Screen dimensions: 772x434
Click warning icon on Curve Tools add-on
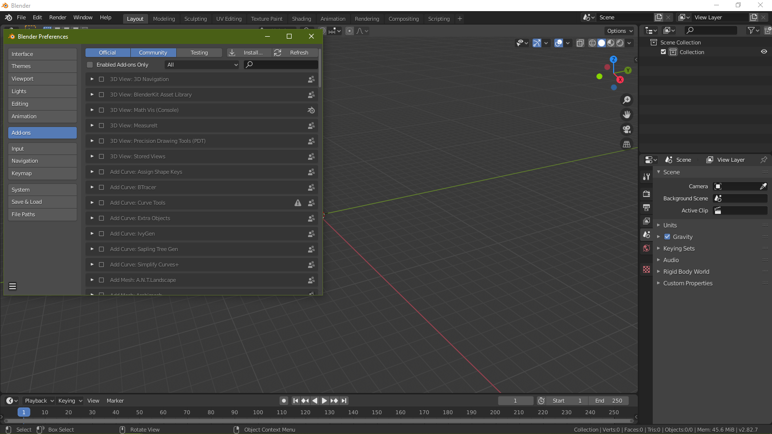click(298, 203)
